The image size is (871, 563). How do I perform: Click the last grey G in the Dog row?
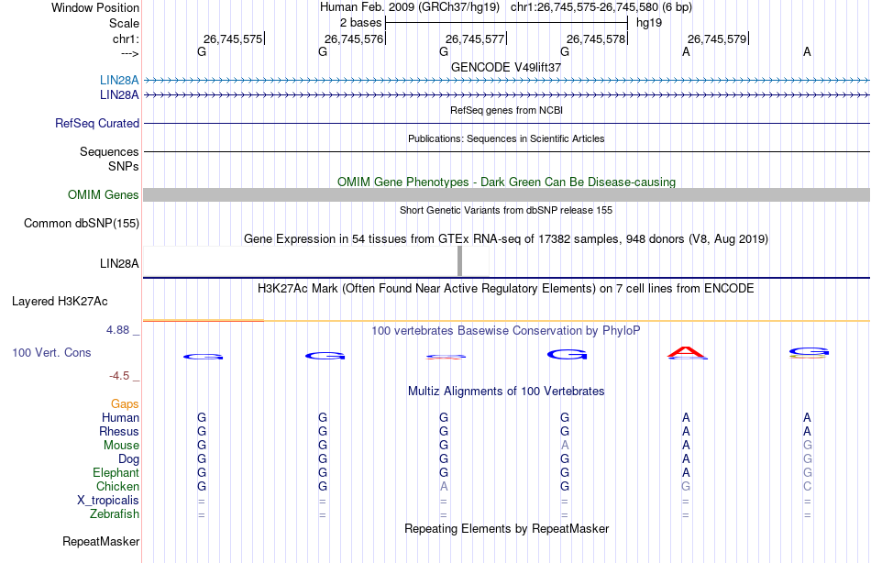click(807, 459)
